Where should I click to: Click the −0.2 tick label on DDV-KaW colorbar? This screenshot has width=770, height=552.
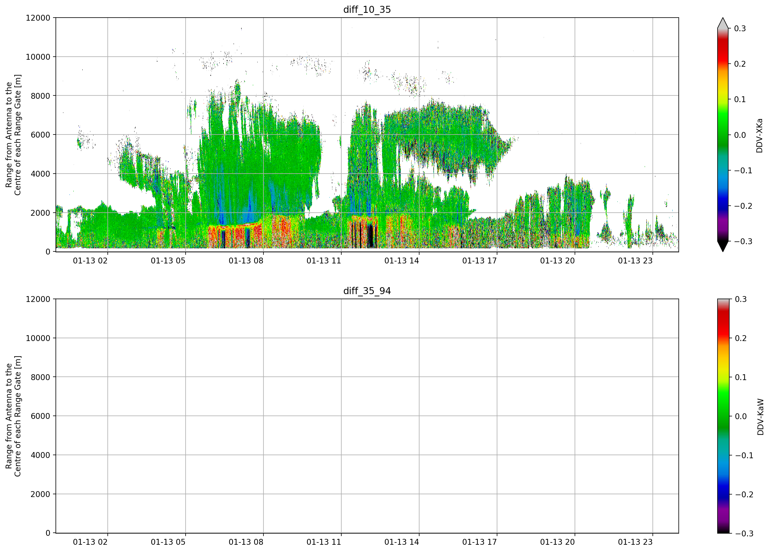tap(744, 495)
